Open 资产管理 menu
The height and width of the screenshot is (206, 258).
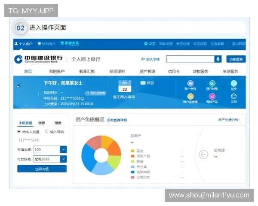click(147, 72)
